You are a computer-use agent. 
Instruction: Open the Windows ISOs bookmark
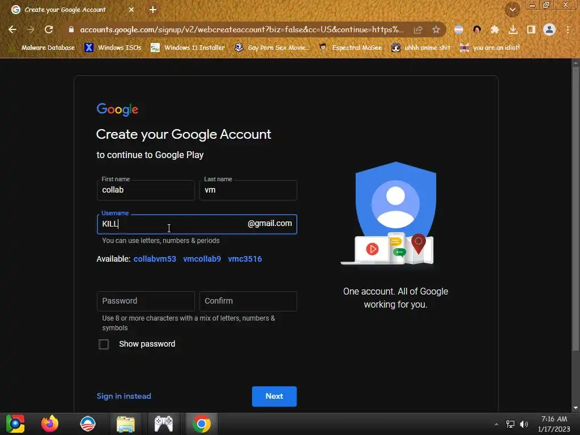click(x=113, y=48)
